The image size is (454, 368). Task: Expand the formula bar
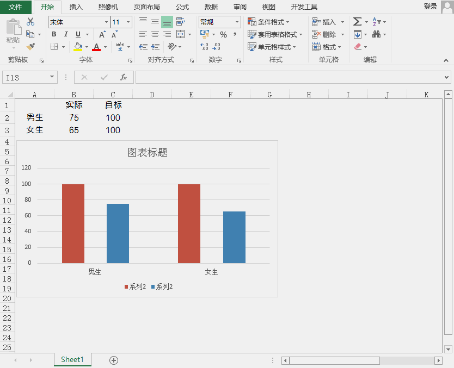446,77
